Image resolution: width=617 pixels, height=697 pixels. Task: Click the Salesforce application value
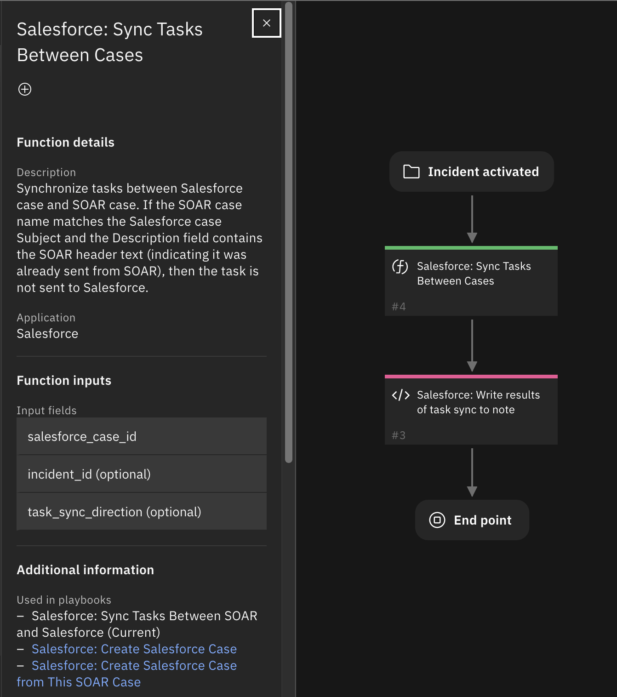[47, 333]
